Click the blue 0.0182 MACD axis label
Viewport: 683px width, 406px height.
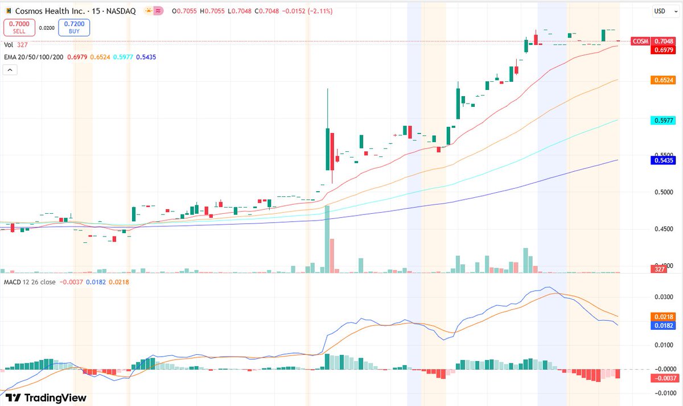663,325
